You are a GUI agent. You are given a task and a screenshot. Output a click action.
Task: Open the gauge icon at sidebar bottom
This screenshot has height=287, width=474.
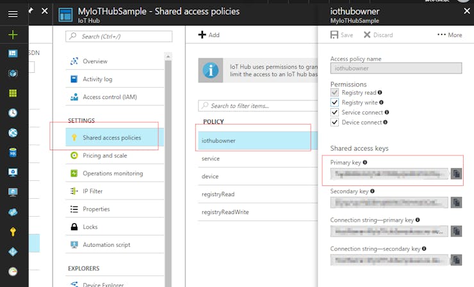[x=13, y=272]
